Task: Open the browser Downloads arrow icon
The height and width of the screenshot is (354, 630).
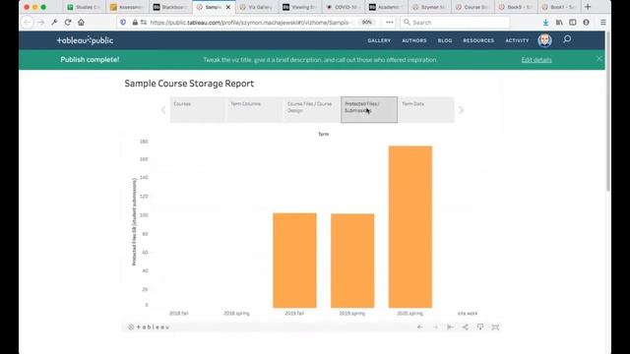Action: tap(545, 23)
